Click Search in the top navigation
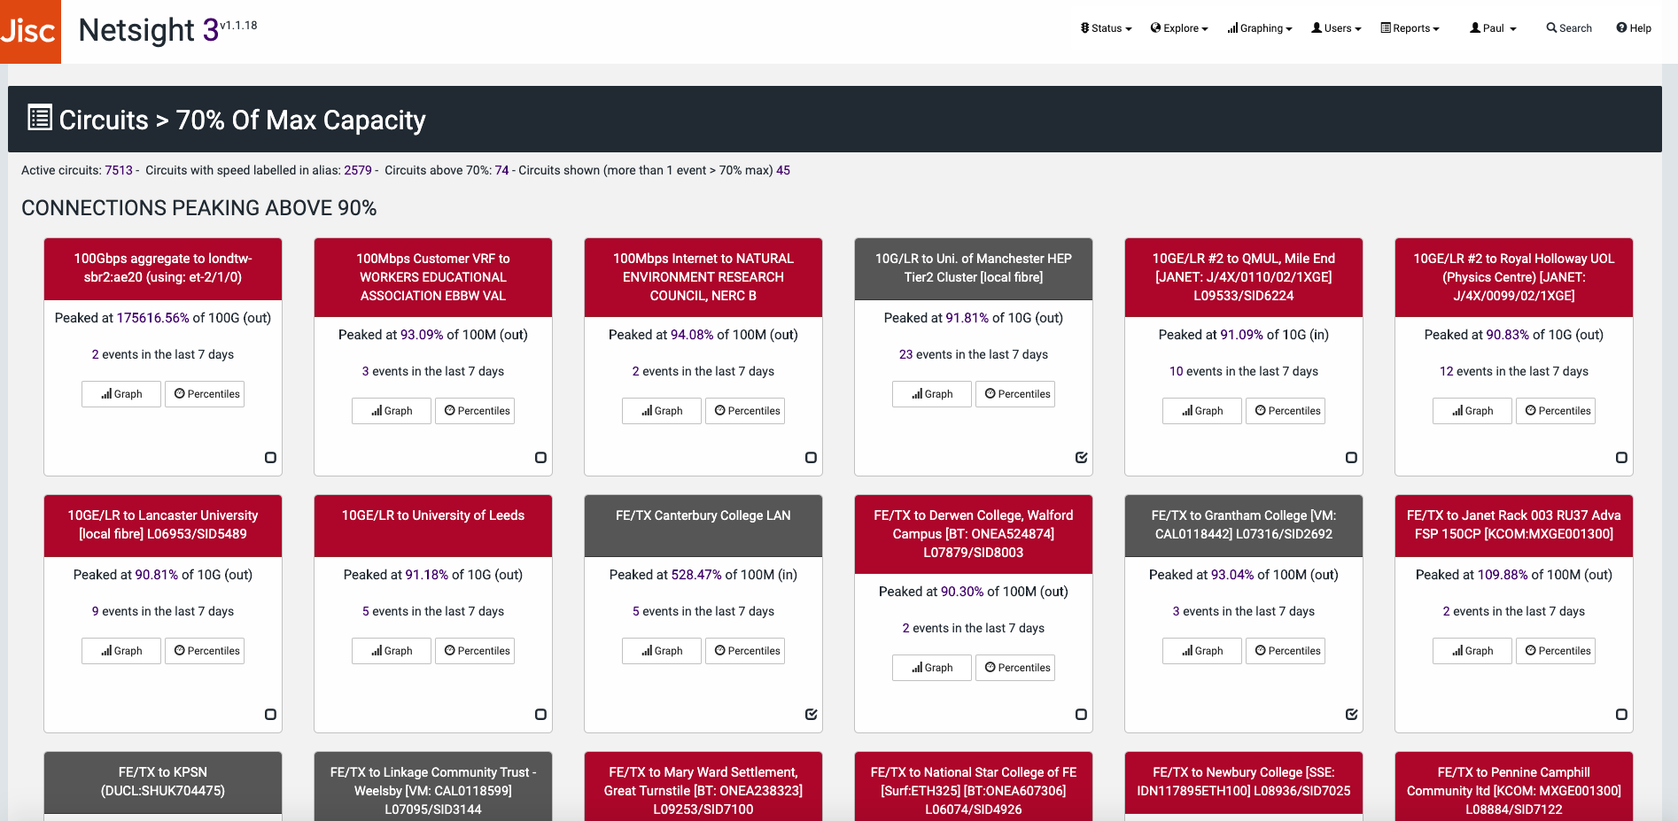This screenshot has width=1678, height=821. pyautogui.click(x=1569, y=28)
